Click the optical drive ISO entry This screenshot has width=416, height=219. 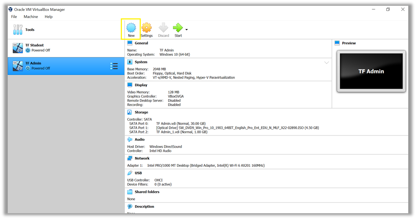(x=237, y=128)
